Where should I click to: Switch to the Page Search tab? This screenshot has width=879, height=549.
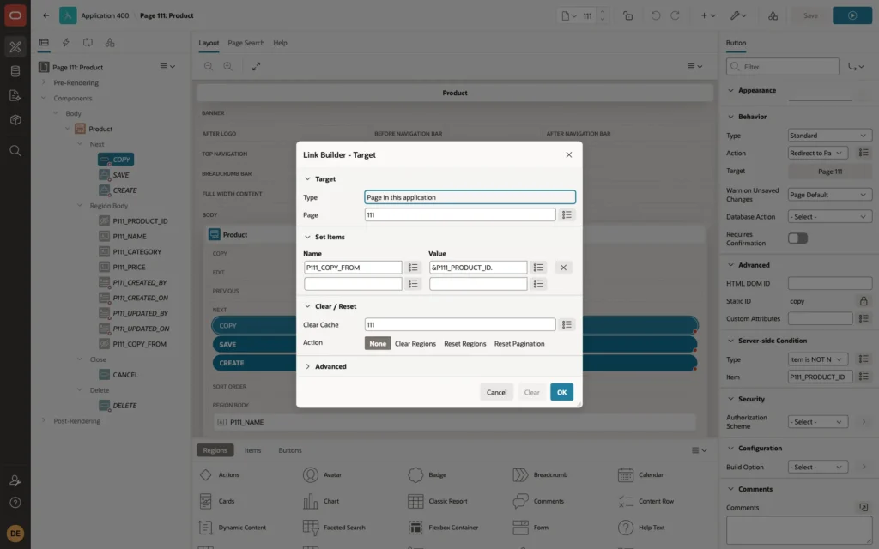tap(246, 43)
